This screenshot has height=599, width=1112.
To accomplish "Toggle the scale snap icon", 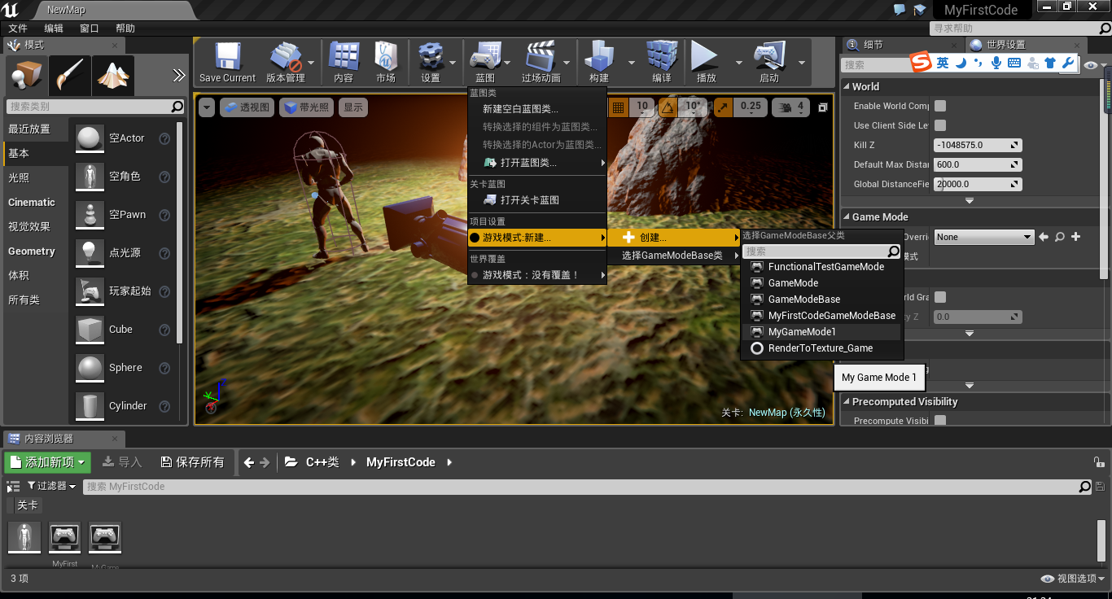I will [724, 107].
